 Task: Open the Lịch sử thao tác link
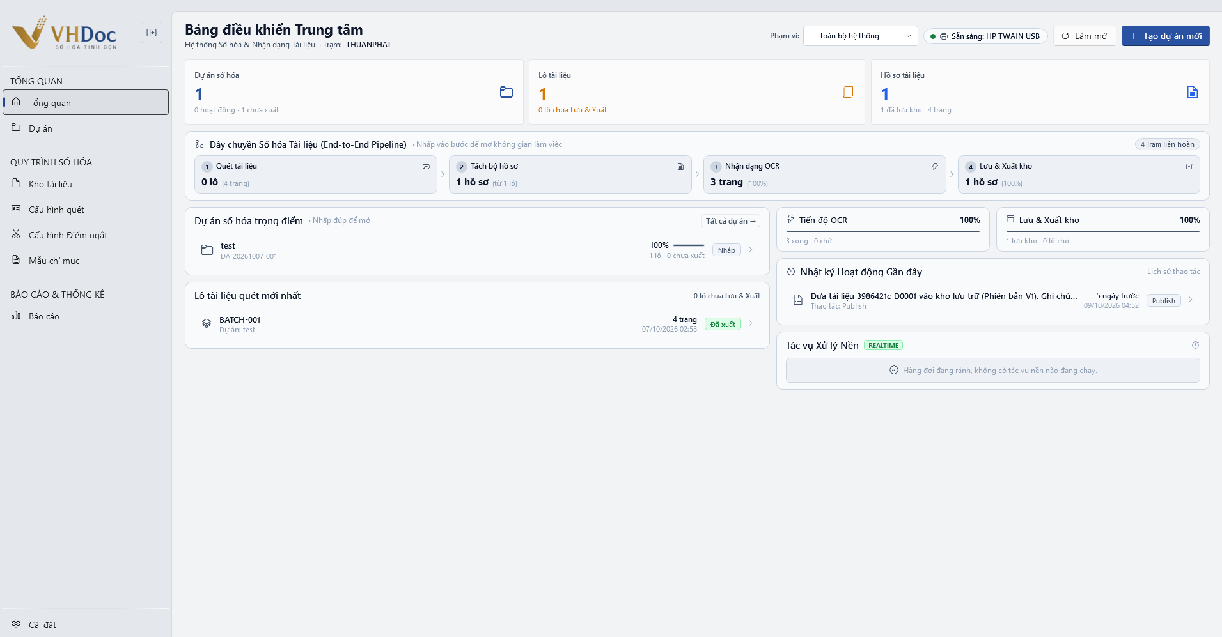coord(1173,272)
